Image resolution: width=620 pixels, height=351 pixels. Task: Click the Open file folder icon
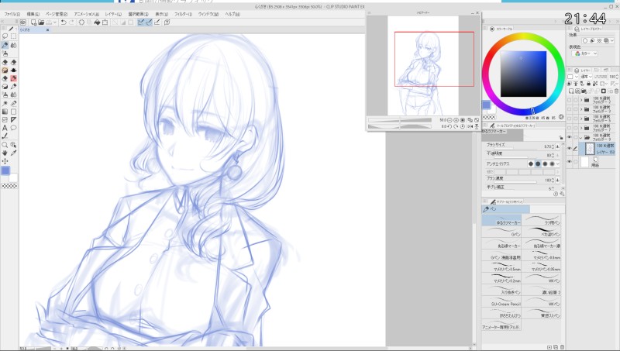pyautogui.click(x=41, y=22)
